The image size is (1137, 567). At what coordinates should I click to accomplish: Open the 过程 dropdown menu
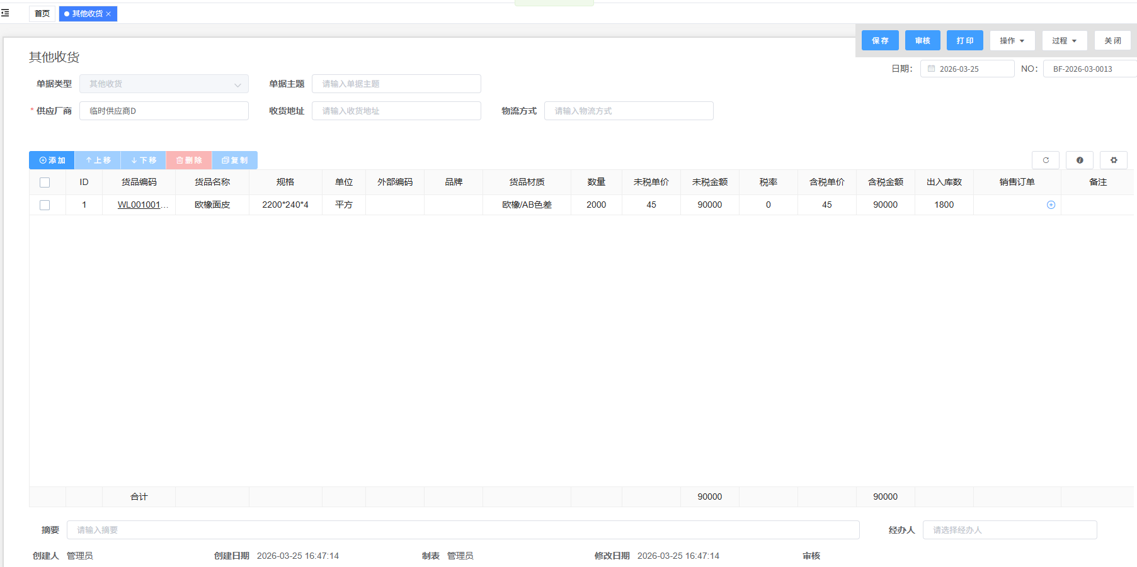pos(1064,41)
